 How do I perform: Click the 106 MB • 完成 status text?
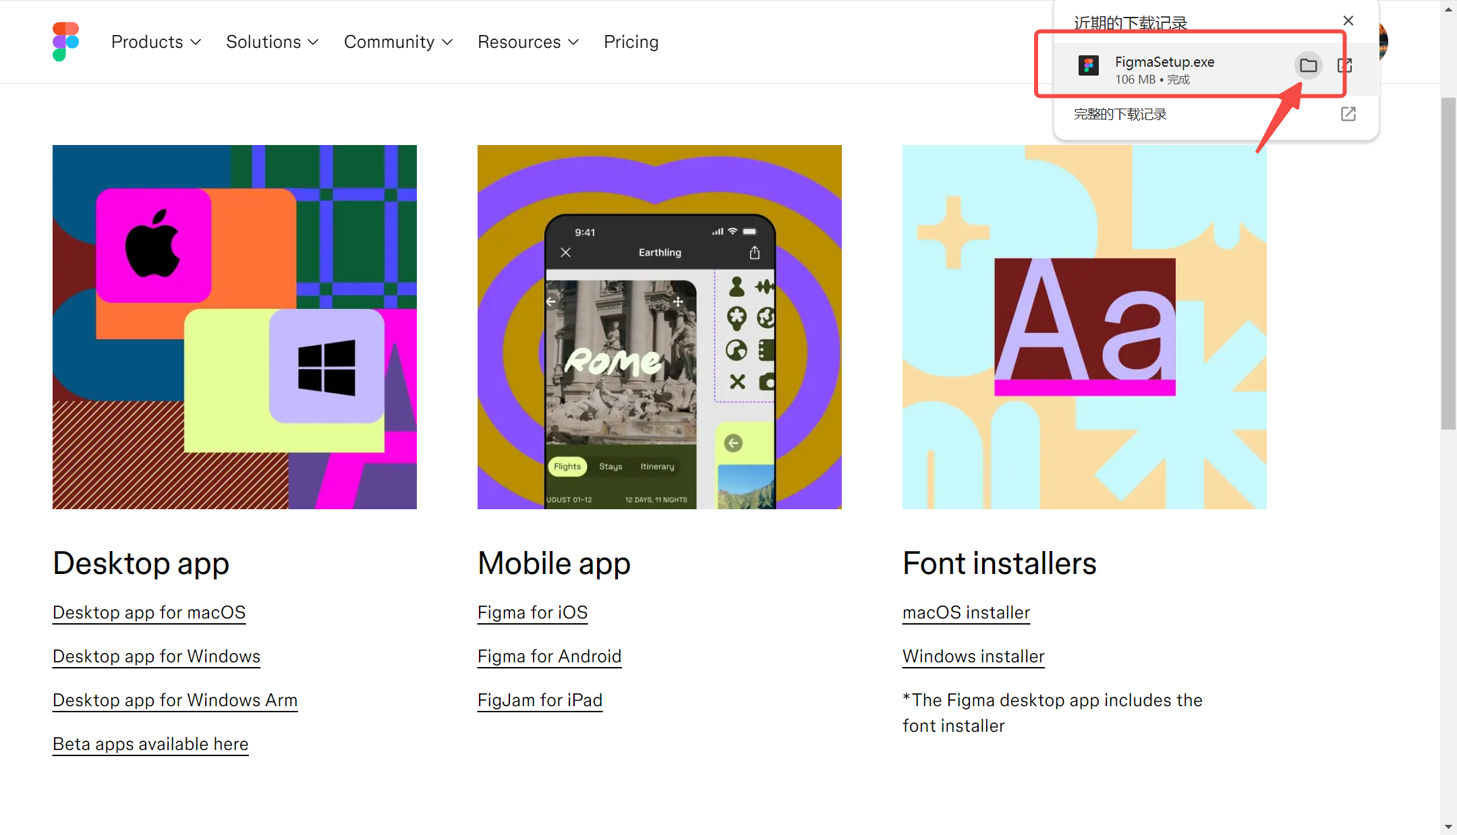tap(1152, 80)
